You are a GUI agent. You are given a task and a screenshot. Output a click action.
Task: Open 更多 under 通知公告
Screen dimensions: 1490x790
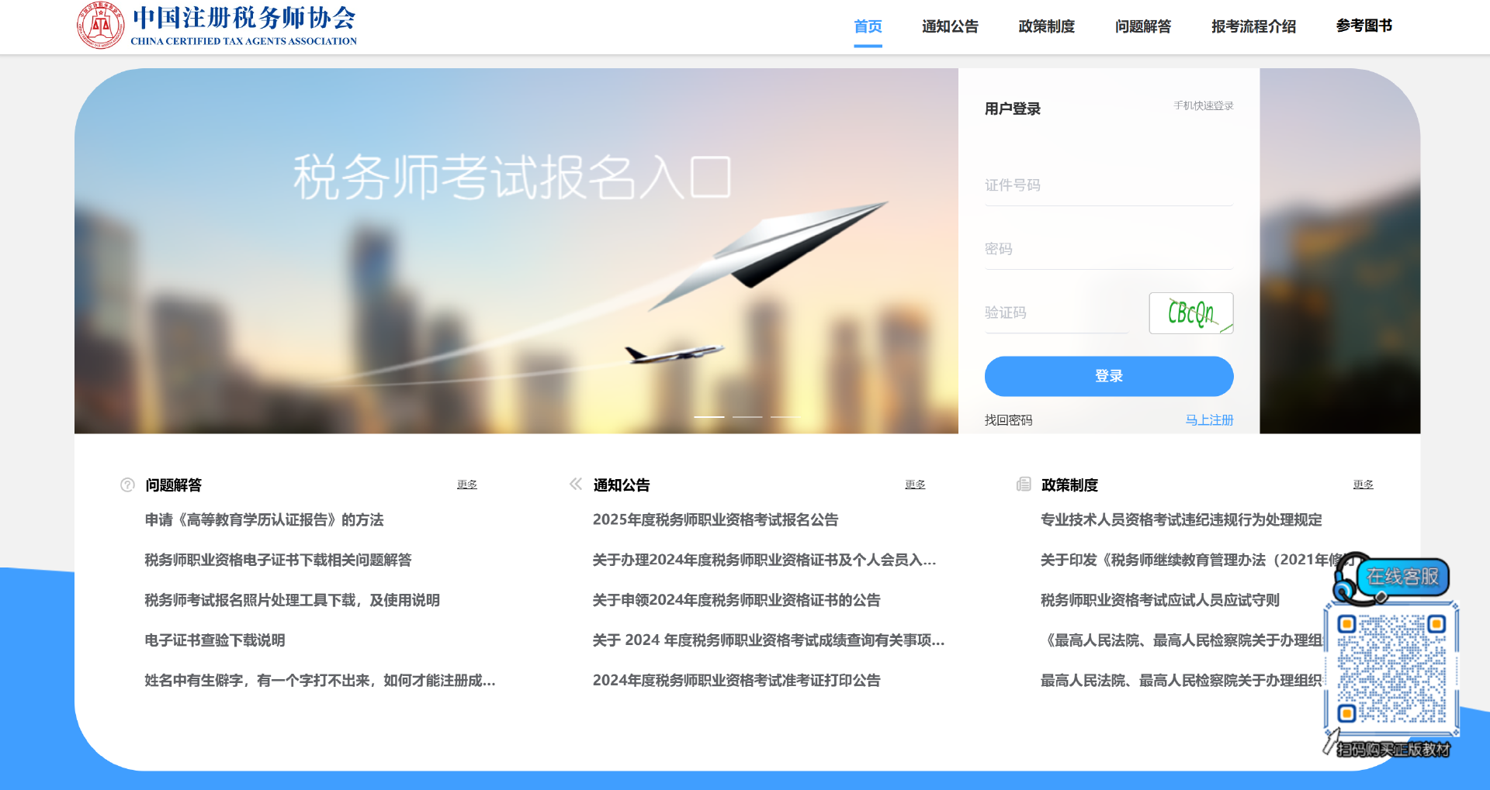(915, 484)
